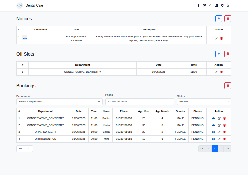
Task: Delete Mim's booking
Action: coord(224,139)
